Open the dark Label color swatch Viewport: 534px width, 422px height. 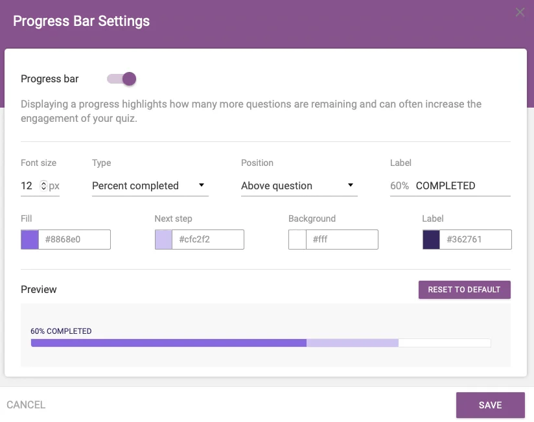pyautogui.click(x=431, y=240)
